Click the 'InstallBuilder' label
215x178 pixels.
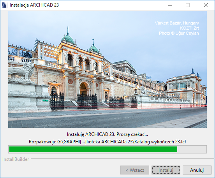click(x=16, y=159)
